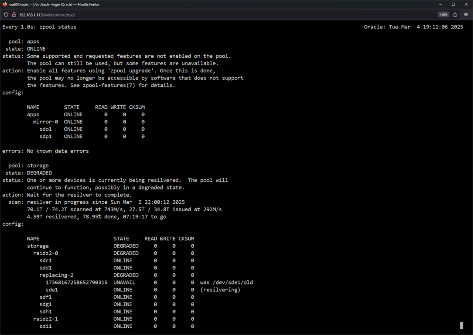Click 'Wait for the resilver to complete.' text

click(79, 195)
